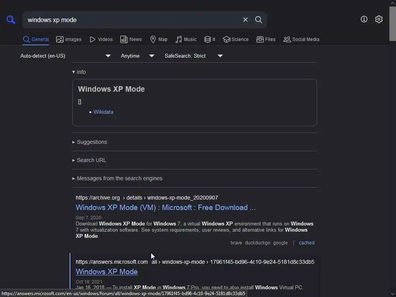Open the About info icon
Image resolution: width=396 pixels, height=297 pixels.
pyautogui.click(x=364, y=19)
